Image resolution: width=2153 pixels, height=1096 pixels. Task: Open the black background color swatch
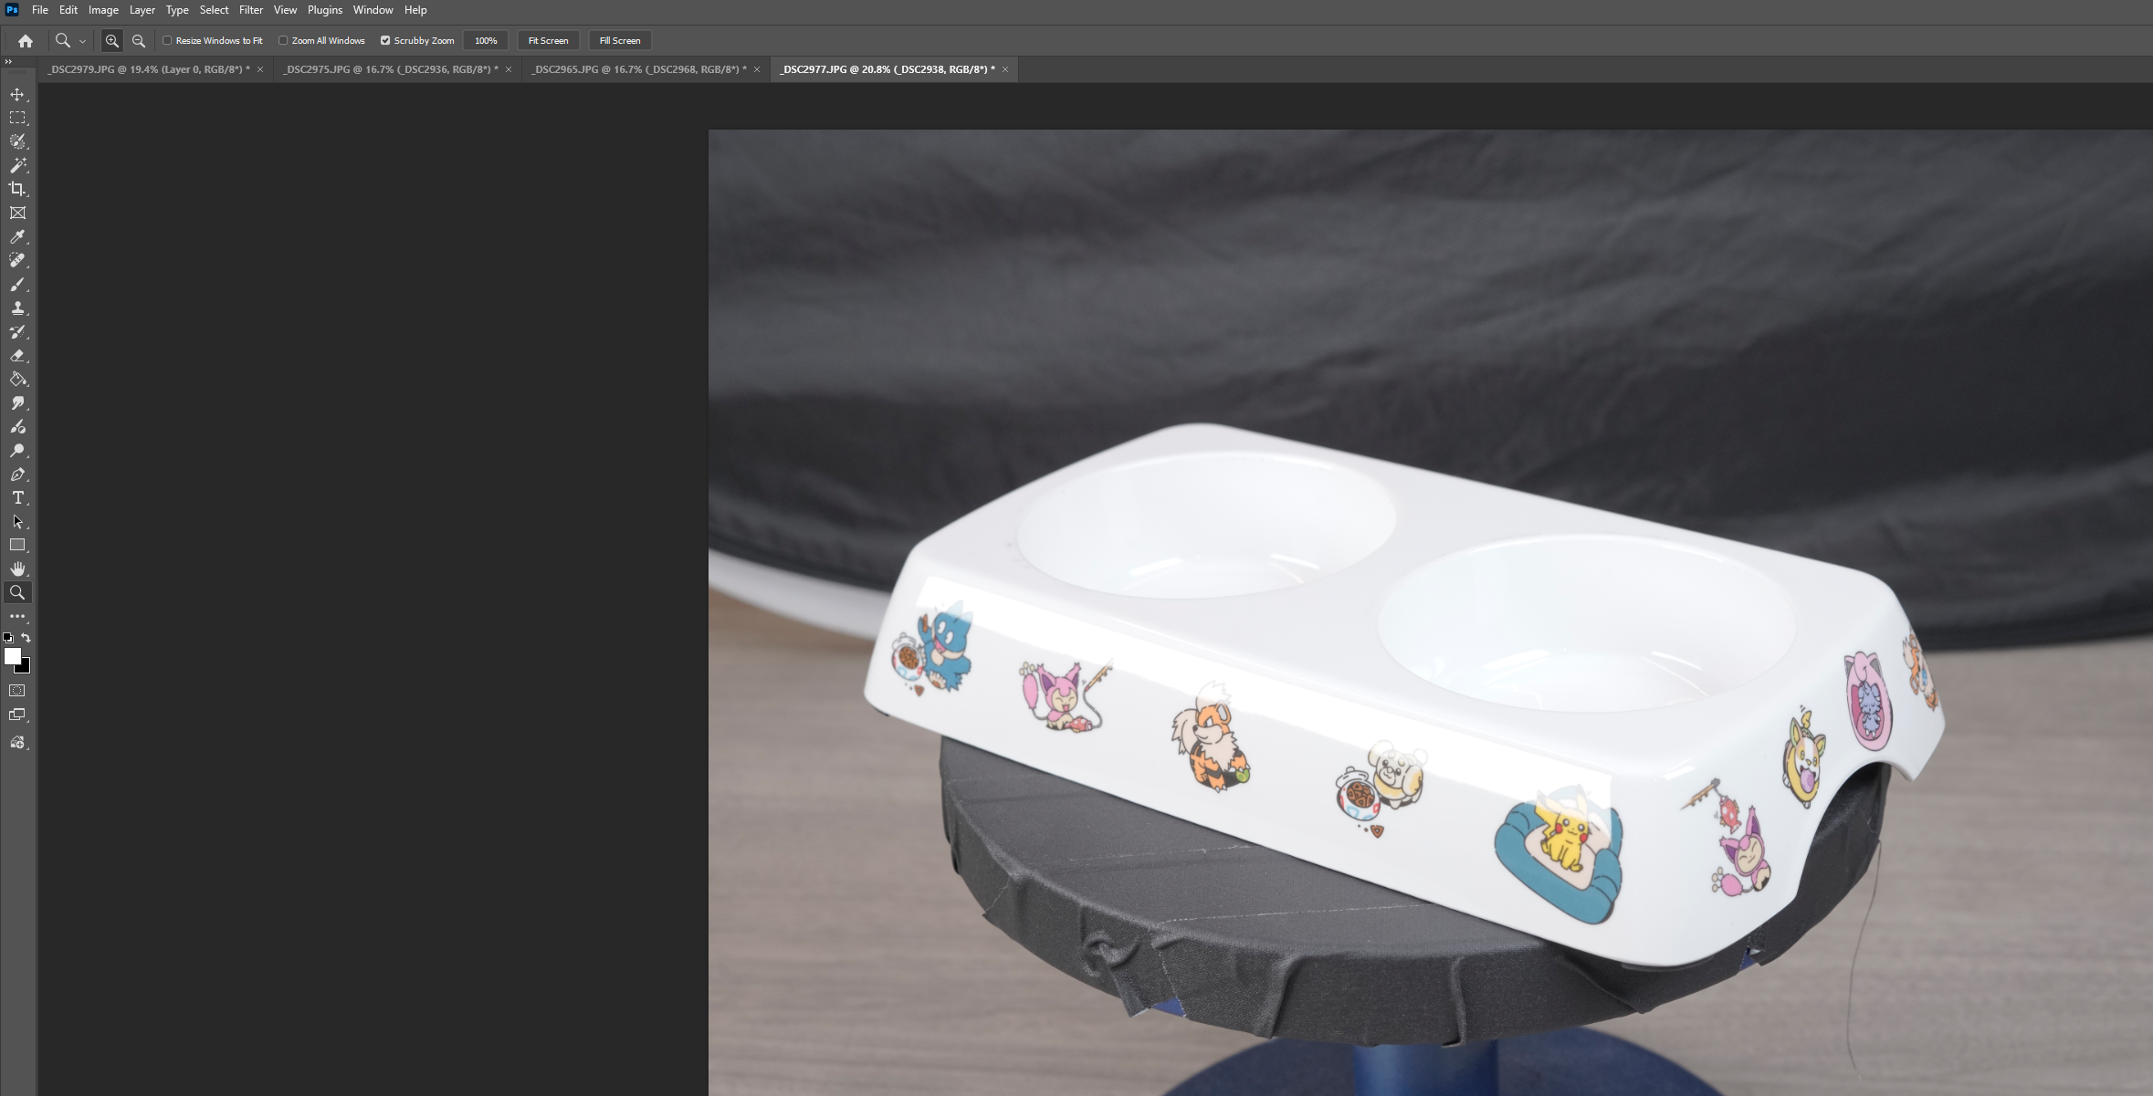[25, 669]
